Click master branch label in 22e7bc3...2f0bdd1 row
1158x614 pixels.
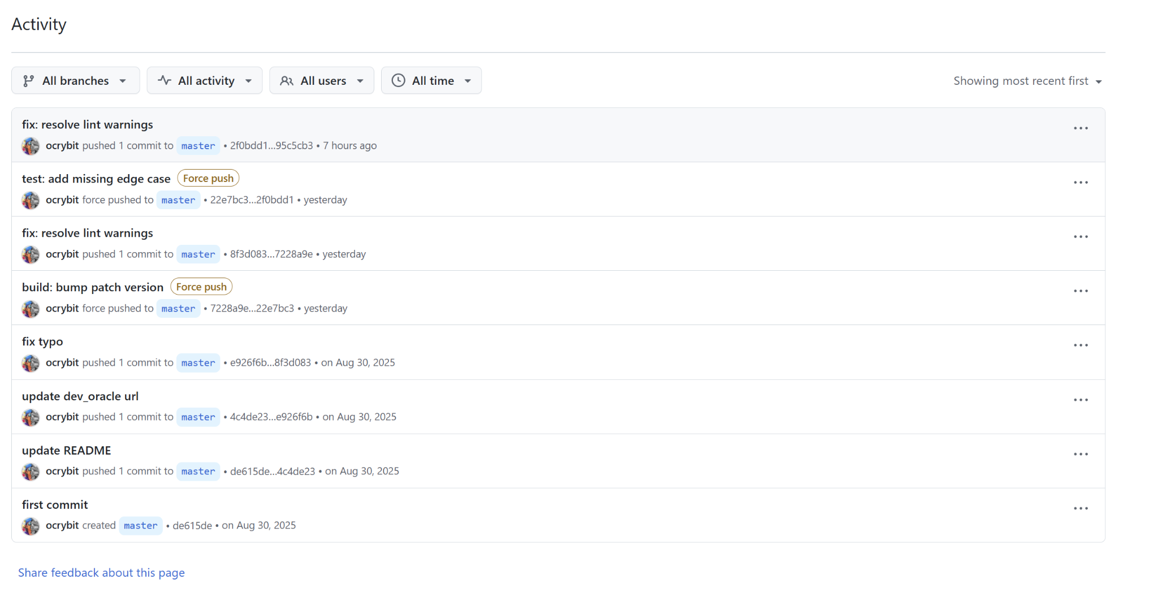click(178, 200)
